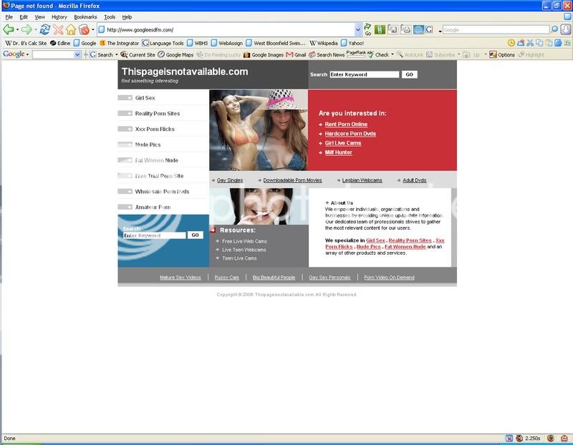573x445 pixels.
Task: Click the green Go arrow button
Action: coord(367,29)
